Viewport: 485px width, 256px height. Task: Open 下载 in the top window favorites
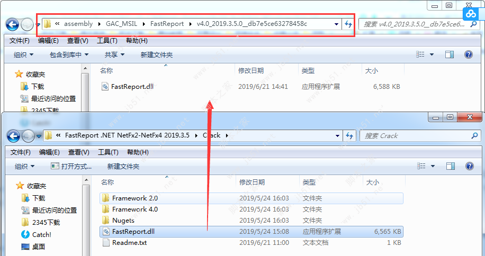coord(32,86)
